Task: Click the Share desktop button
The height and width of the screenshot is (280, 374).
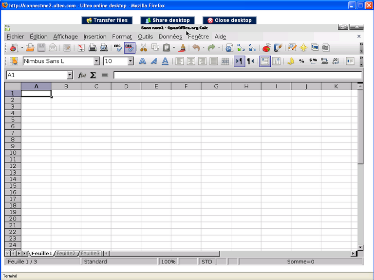Action: [168, 20]
